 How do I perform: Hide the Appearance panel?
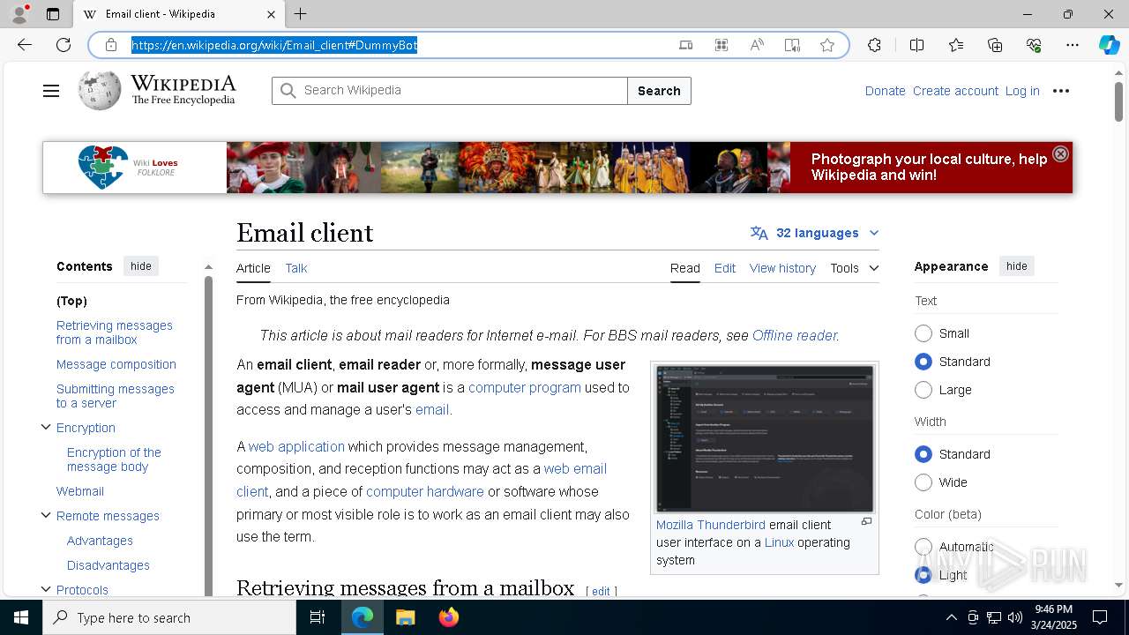tap(1016, 266)
